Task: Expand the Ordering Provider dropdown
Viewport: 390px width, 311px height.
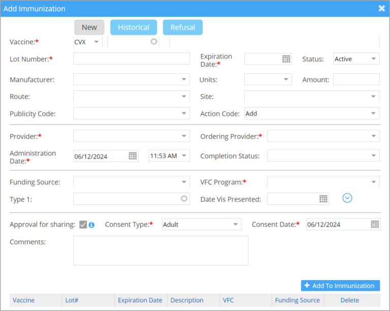Action: tap(323, 136)
